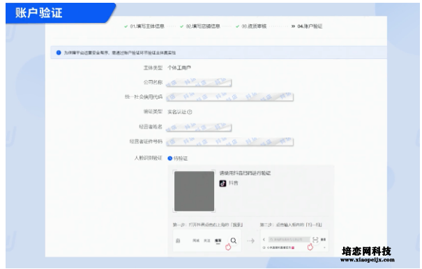Click the 账户验证 page title
Viewport: 422px width, 269px height.
coord(39,13)
